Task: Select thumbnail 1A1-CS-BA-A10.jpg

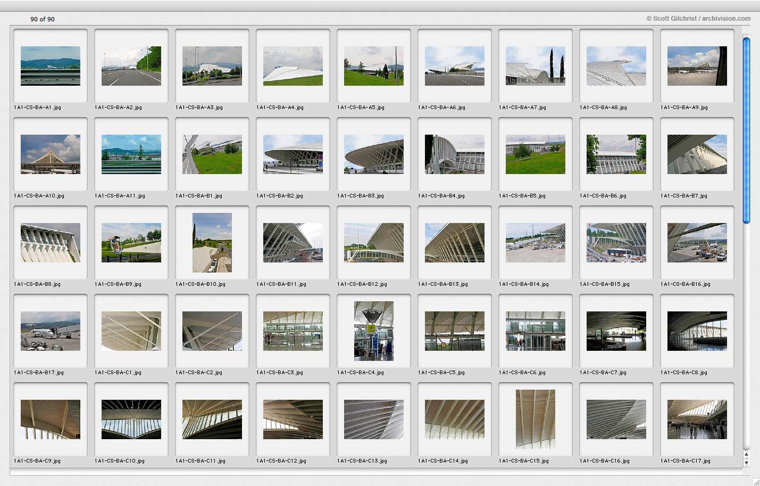Action: [51, 154]
